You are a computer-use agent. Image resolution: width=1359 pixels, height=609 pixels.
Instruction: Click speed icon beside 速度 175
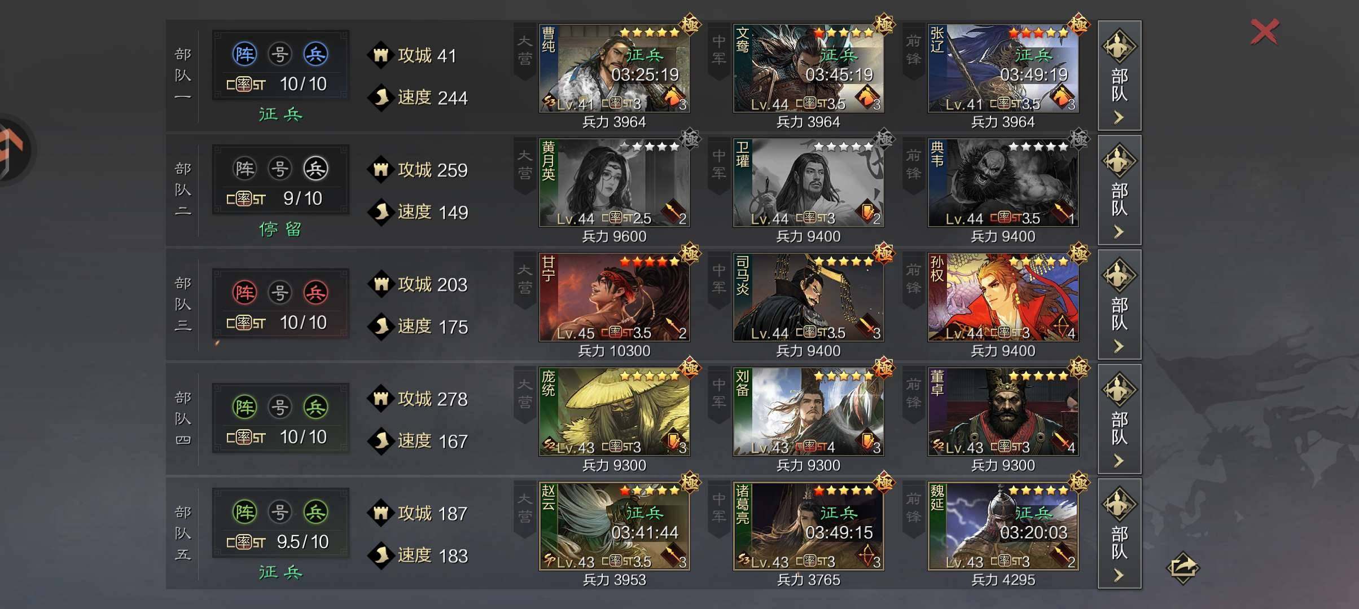[381, 326]
